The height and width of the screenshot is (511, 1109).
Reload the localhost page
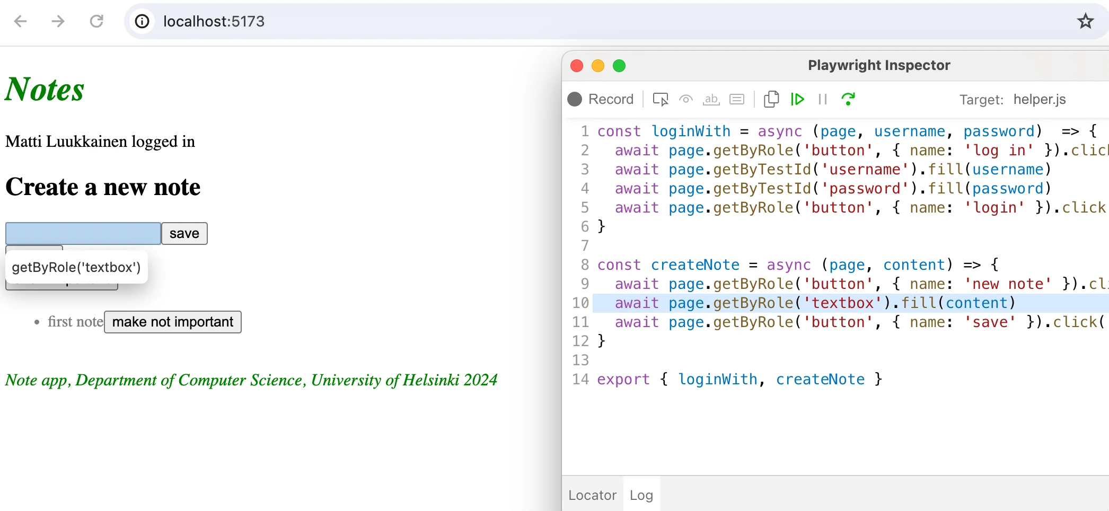[x=96, y=21]
